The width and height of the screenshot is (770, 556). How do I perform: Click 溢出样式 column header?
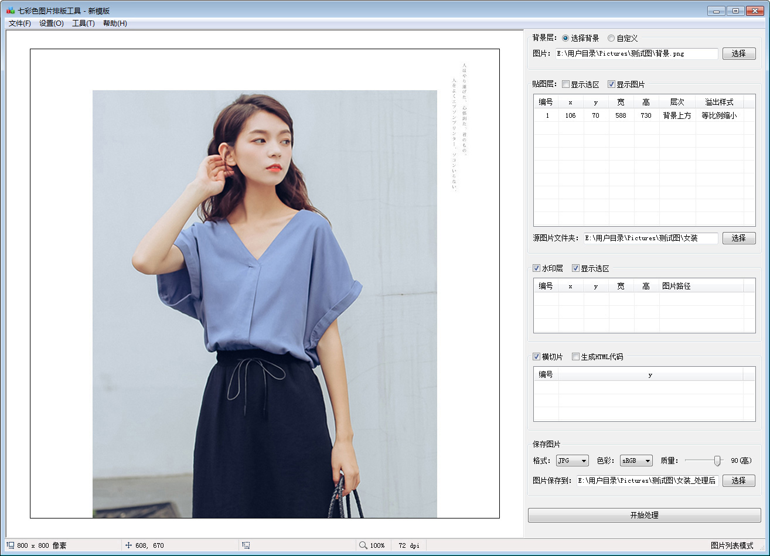click(x=719, y=102)
